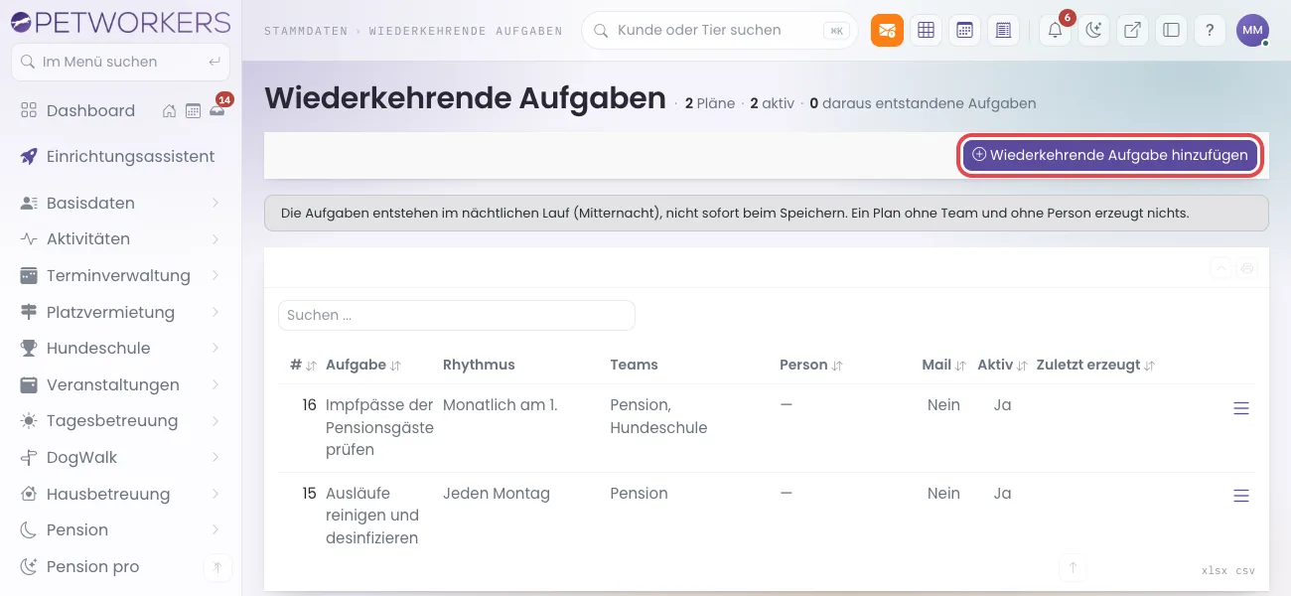This screenshot has width=1291, height=596.
Task: Expand Tagesbetreuung menu
Action: (x=120, y=420)
